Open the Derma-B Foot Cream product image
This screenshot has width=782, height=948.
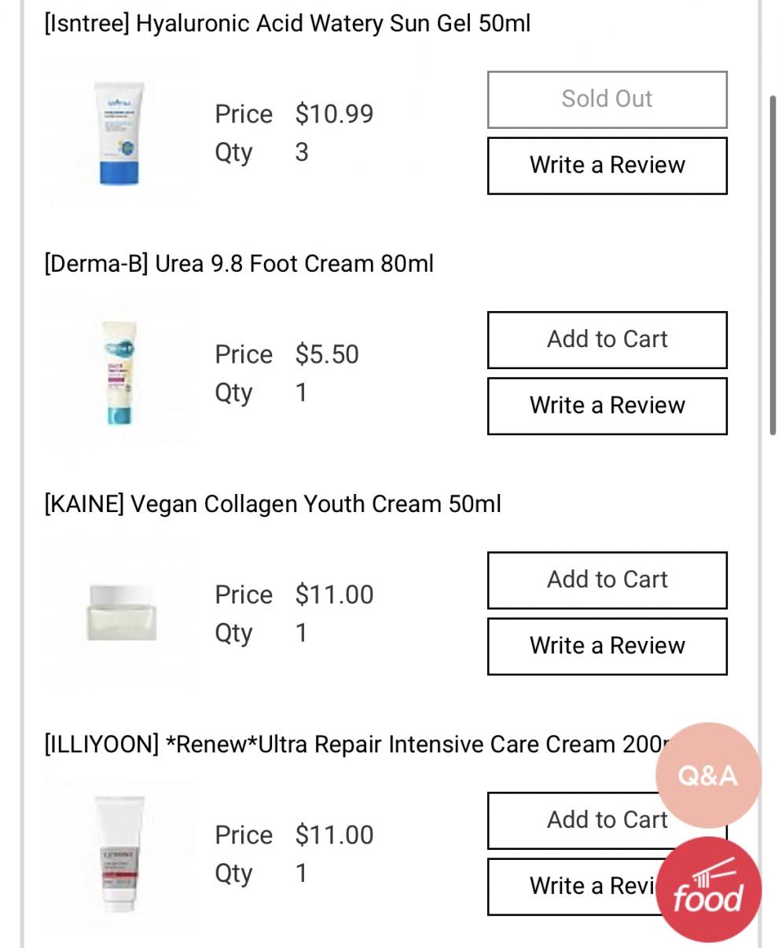[119, 373]
